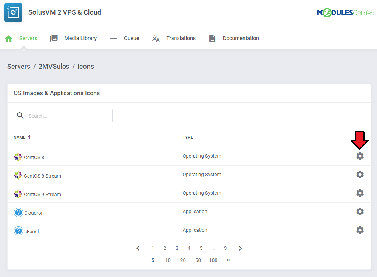
Task: Show unlimited entries with infinity option
Action: pos(229,260)
